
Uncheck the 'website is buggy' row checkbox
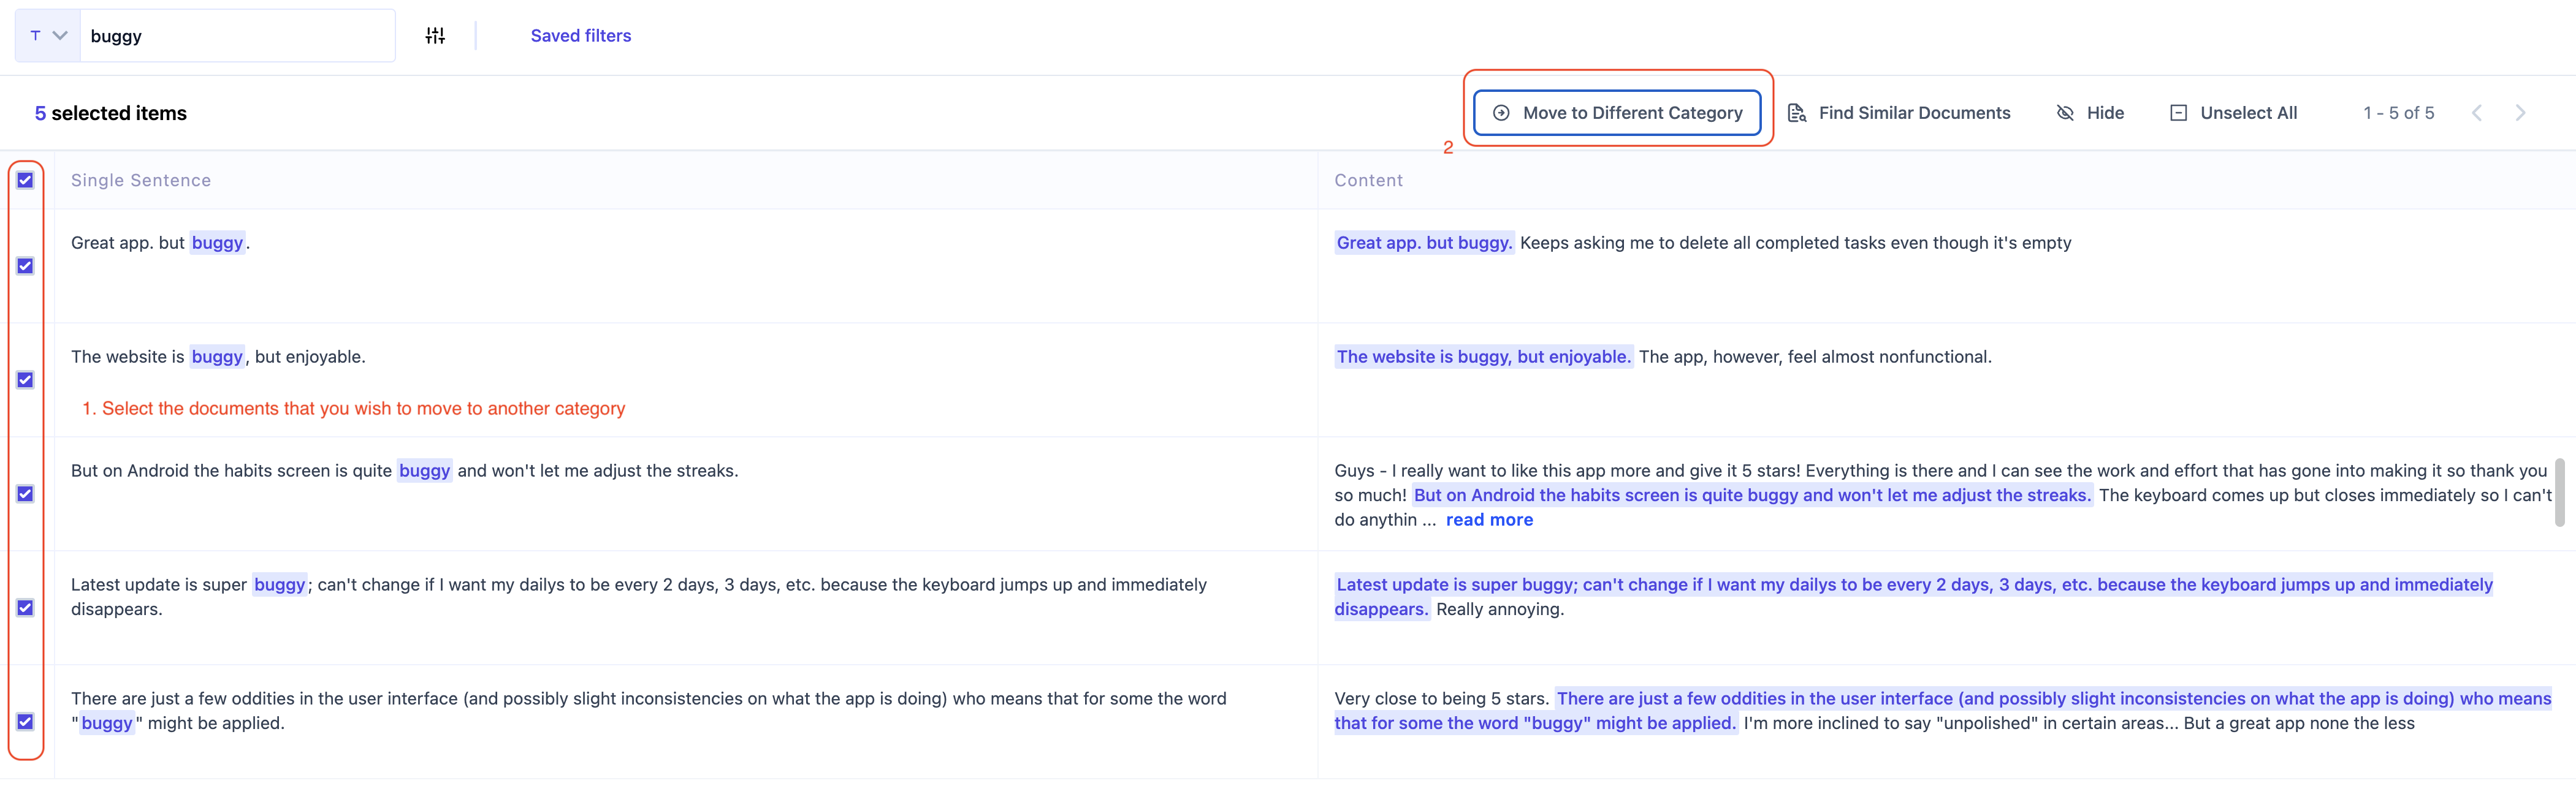click(x=25, y=380)
